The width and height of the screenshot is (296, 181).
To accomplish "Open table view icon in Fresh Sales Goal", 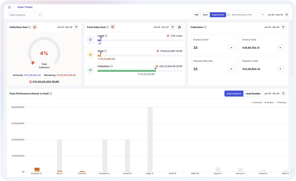I will click(x=180, y=27).
